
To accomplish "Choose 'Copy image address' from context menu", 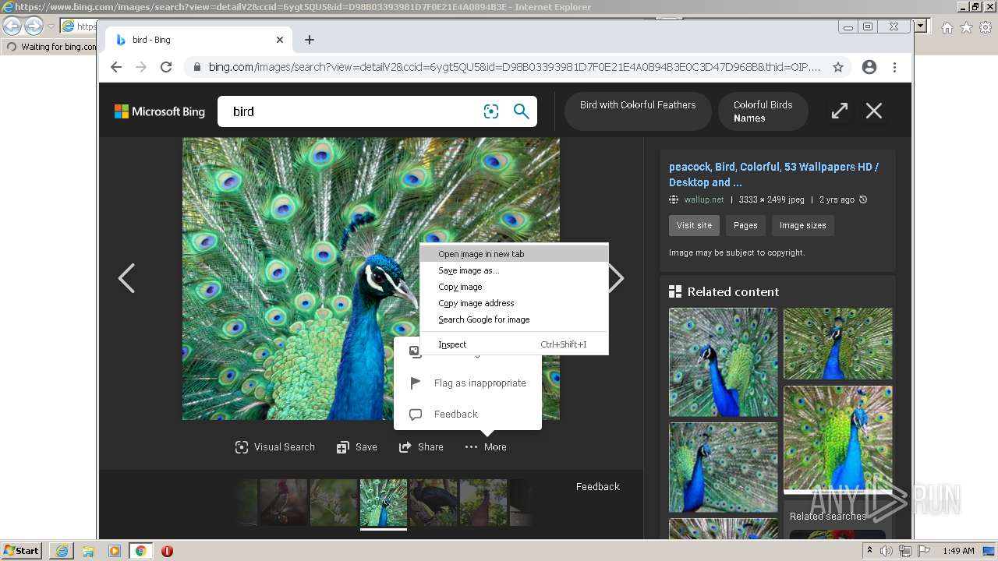I will pos(514,303).
